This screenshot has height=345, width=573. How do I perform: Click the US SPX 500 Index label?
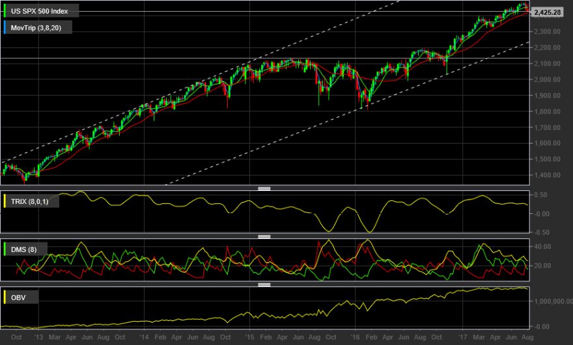(40, 11)
